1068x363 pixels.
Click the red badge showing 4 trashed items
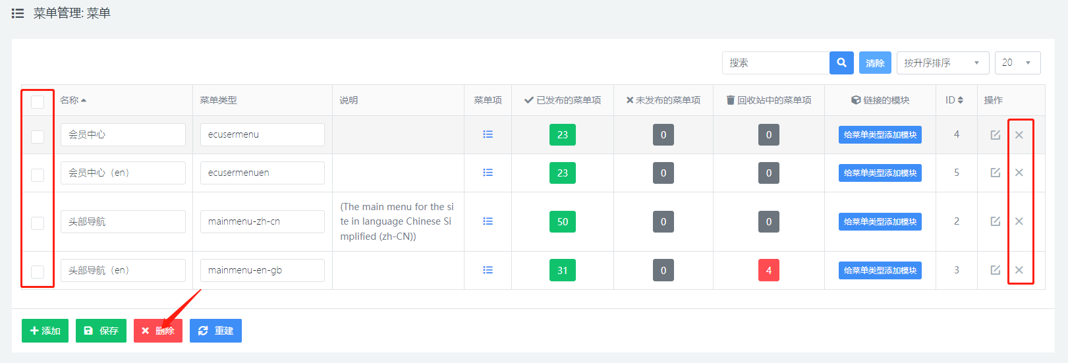coord(768,270)
